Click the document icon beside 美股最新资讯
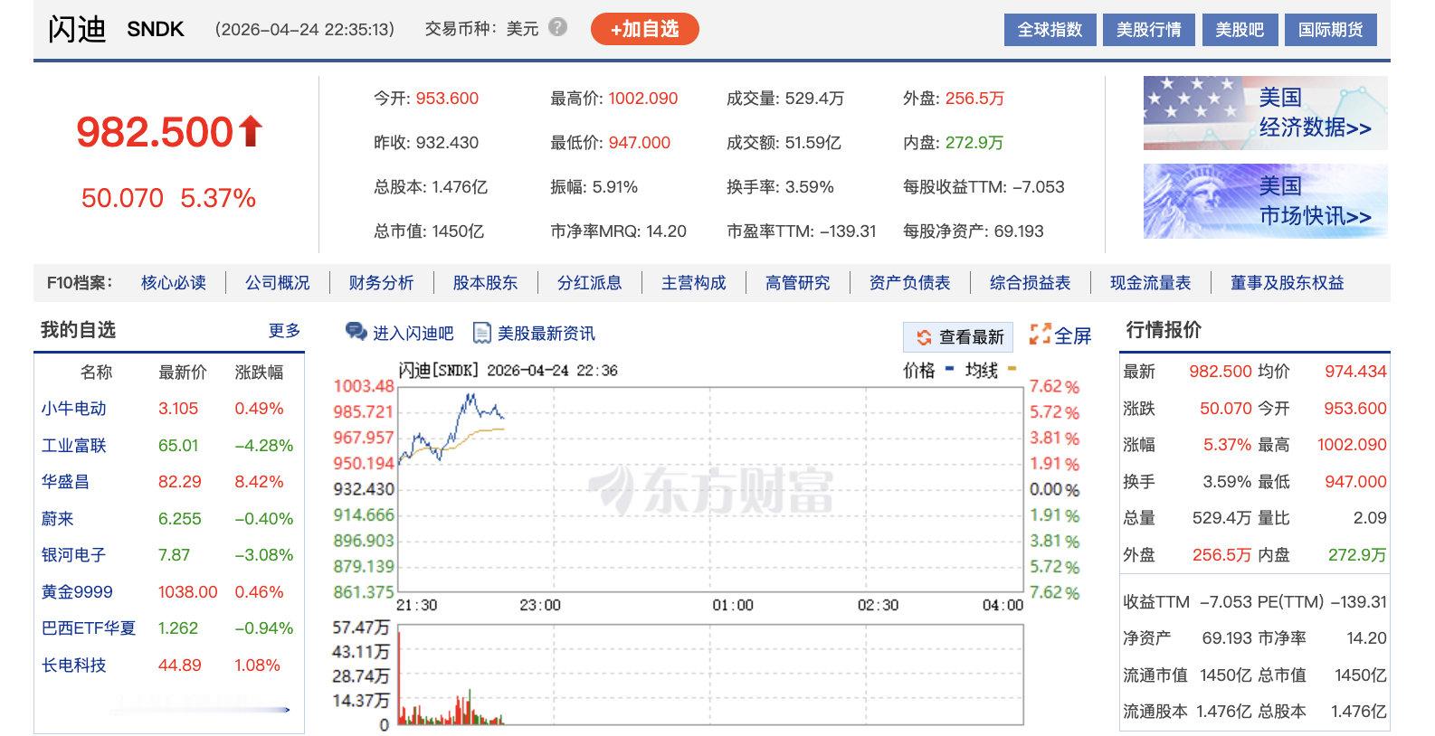This screenshot has height=736, width=1435. pos(482,333)
